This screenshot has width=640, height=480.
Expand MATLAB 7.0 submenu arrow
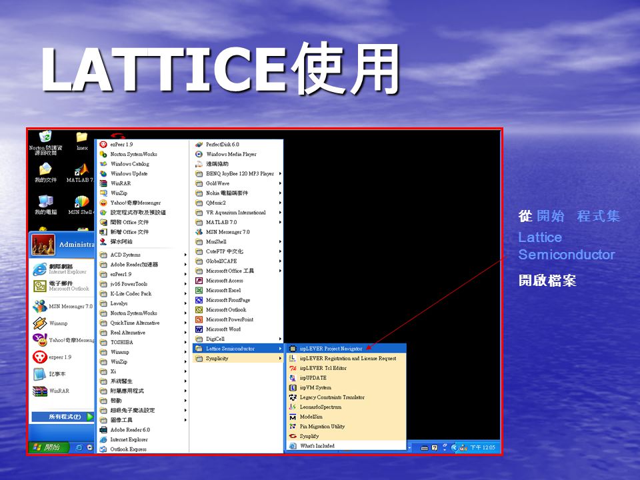coord(280,222)
